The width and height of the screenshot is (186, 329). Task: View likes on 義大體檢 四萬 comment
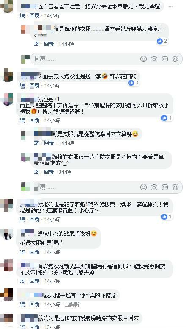click(133, 83)
